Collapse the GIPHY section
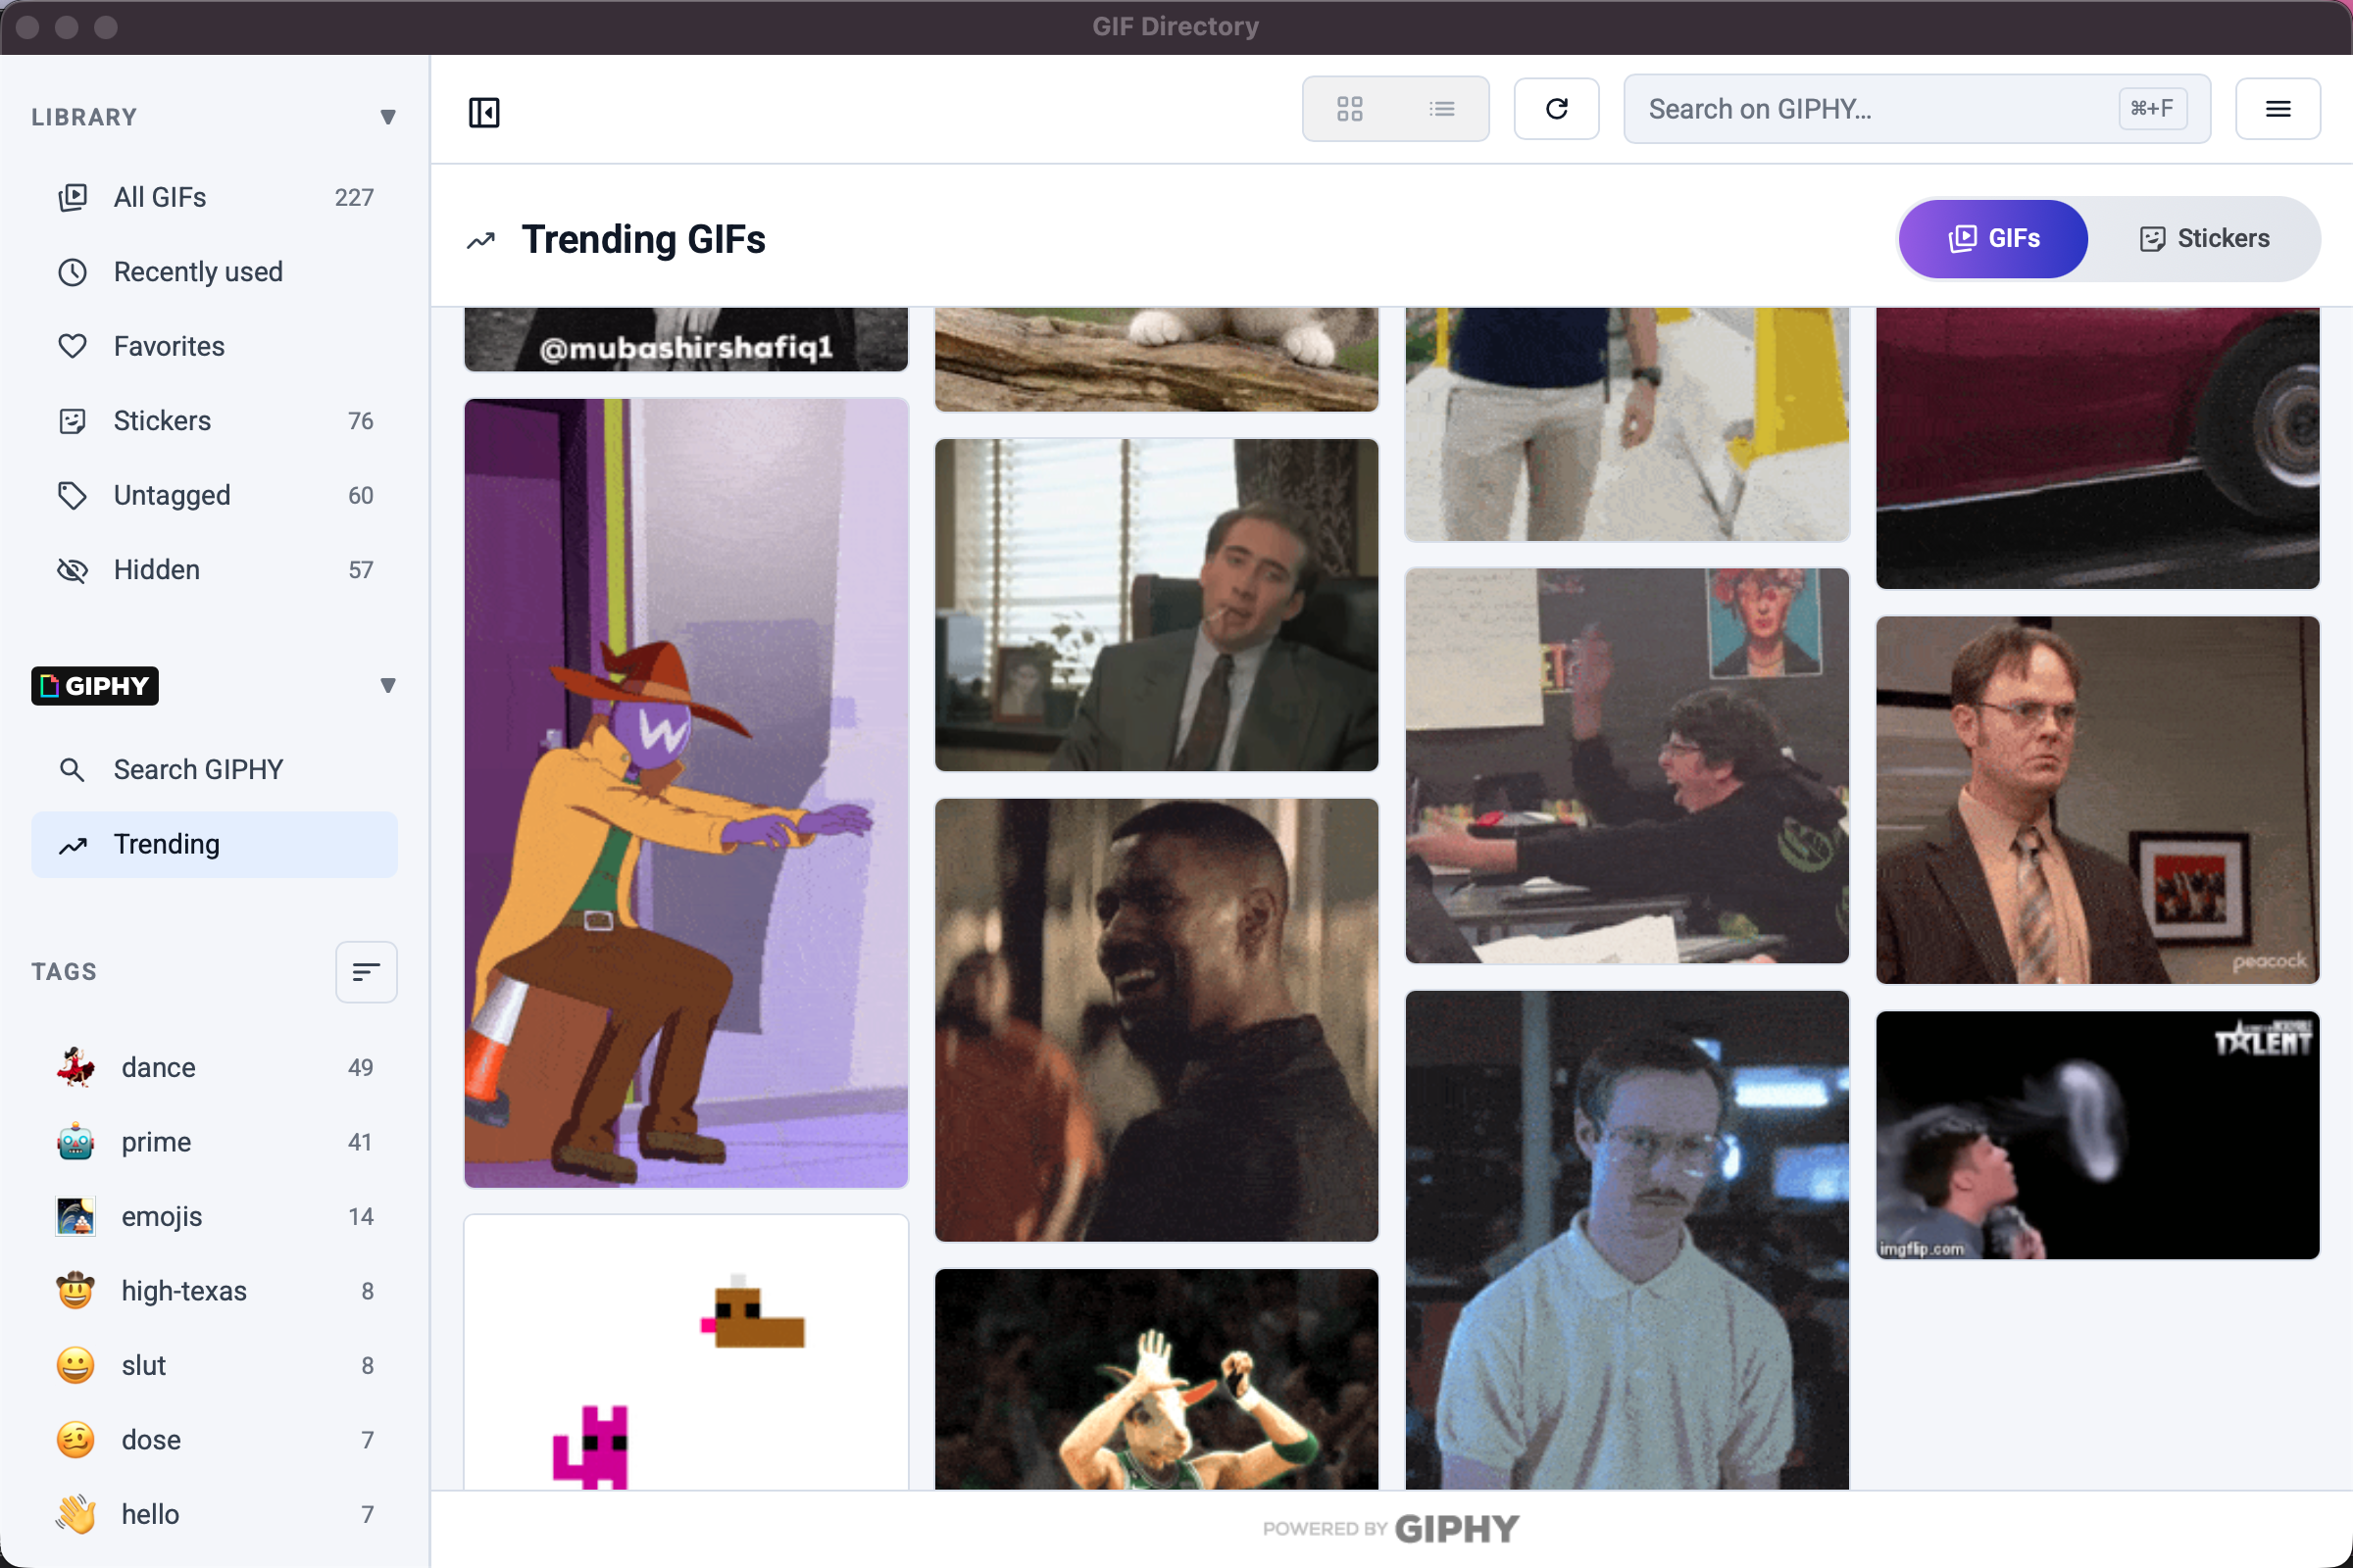This screenshot has height=1568, width=2353. click(x=388, y=685)
